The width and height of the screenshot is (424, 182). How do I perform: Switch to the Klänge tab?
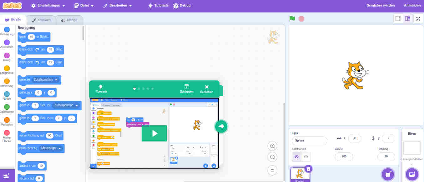[69, 20]
